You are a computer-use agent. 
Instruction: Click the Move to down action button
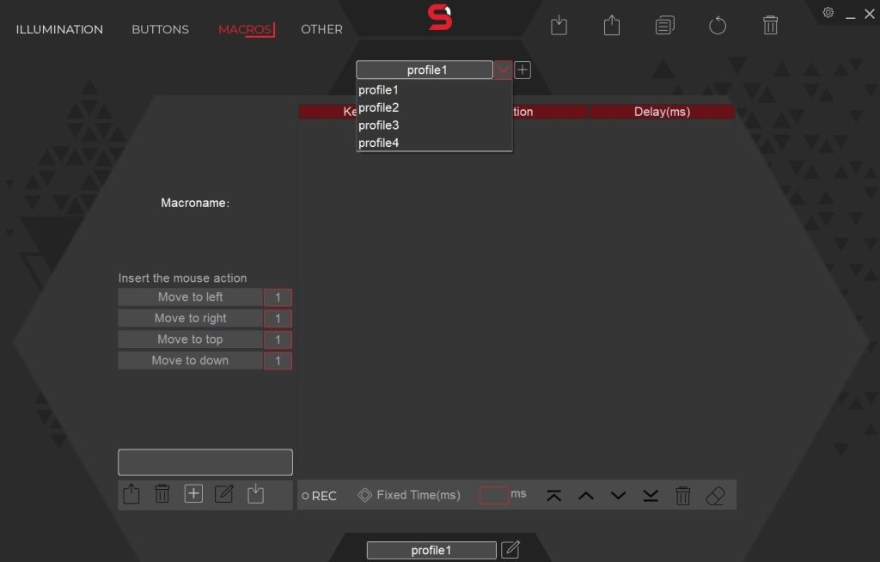[191, 360]
